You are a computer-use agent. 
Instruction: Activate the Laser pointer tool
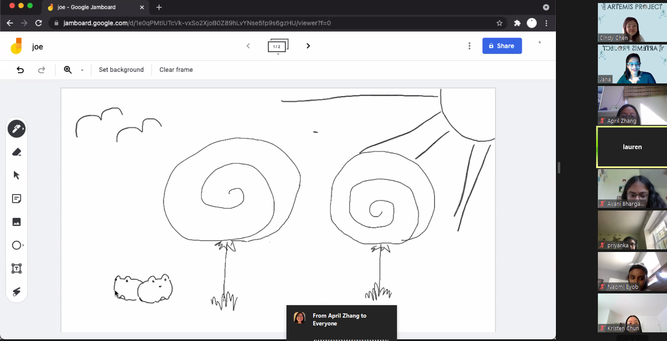(16, 292)
